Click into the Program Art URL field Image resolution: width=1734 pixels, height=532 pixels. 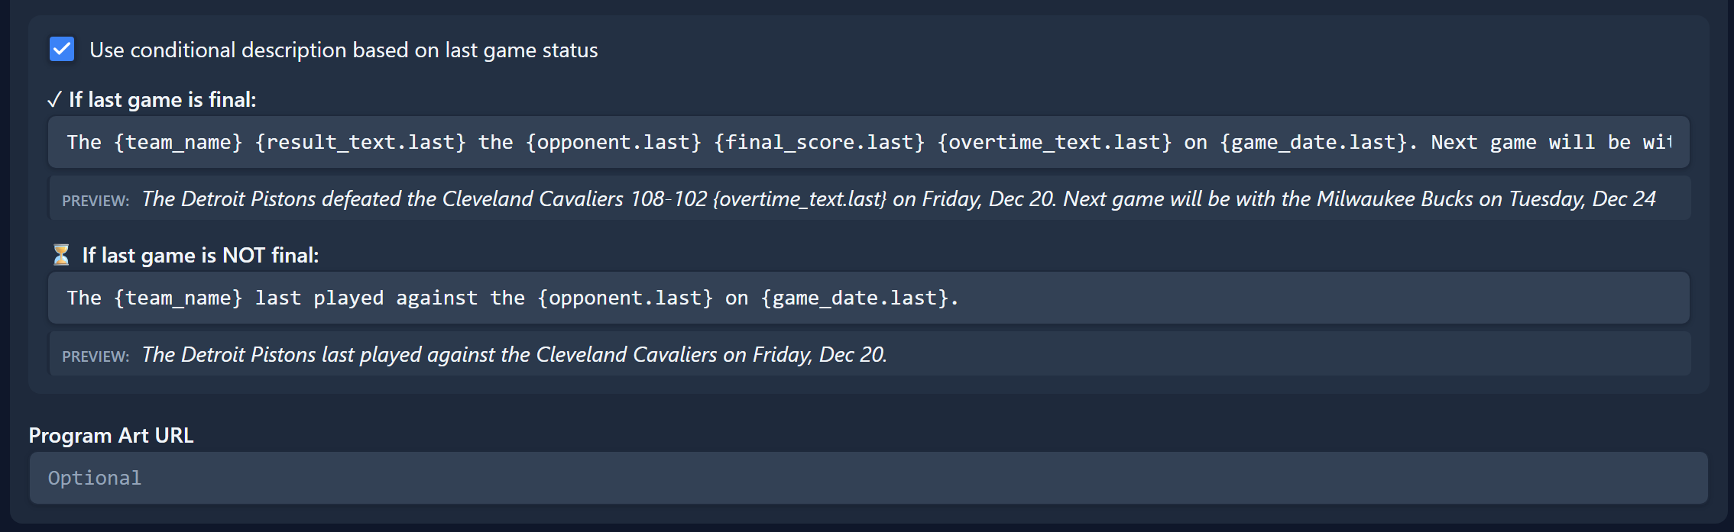pos(868,479)
